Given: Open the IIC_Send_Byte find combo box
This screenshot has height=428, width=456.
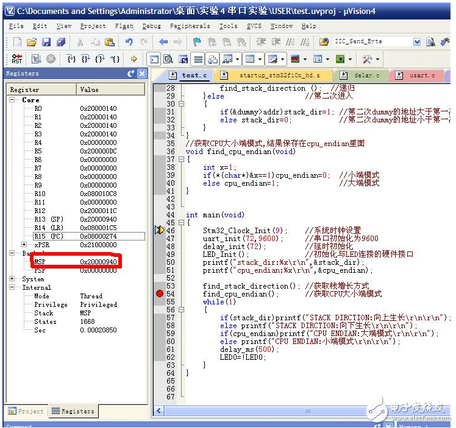Looking at the screenshot, I should pos(416,42).
